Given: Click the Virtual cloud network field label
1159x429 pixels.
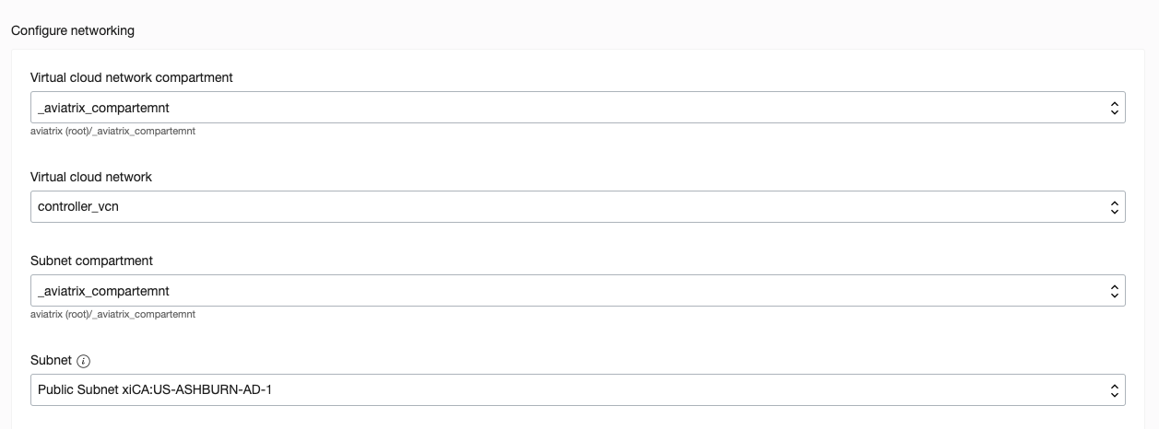Looking at the screenshot, I should pyautogui.click(x=91, y=177).
